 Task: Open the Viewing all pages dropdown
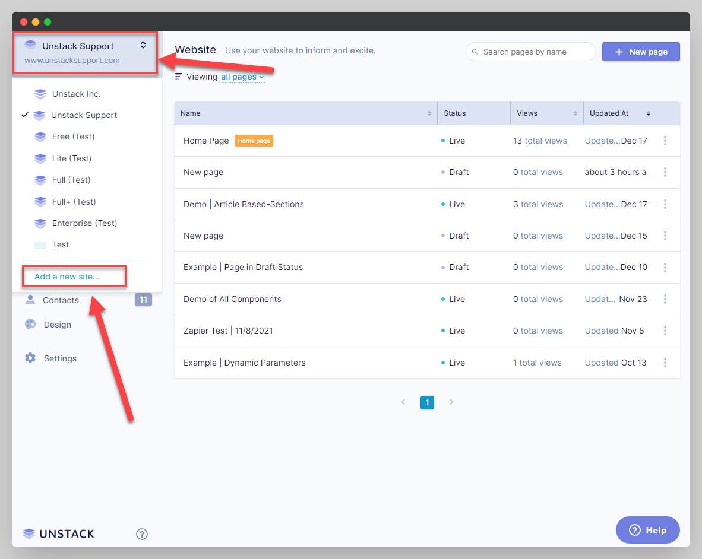(242, 77)
